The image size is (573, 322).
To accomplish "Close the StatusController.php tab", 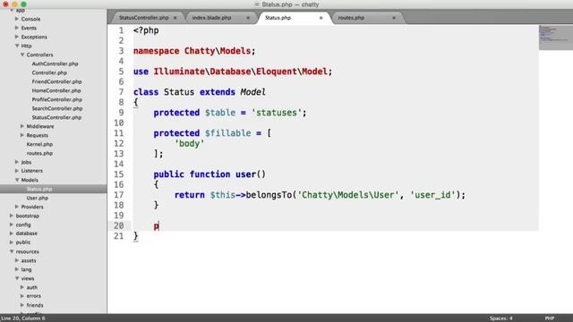I will pyautogui.click(x=175, y=18).
